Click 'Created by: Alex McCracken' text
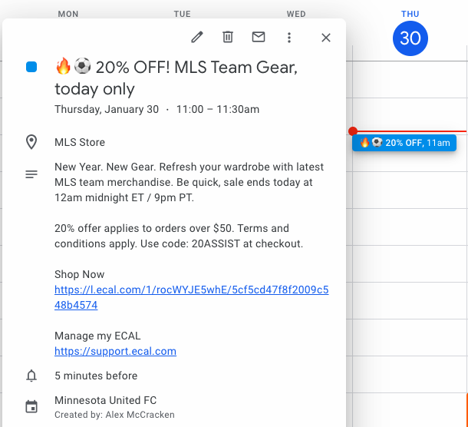 (114, 415)
